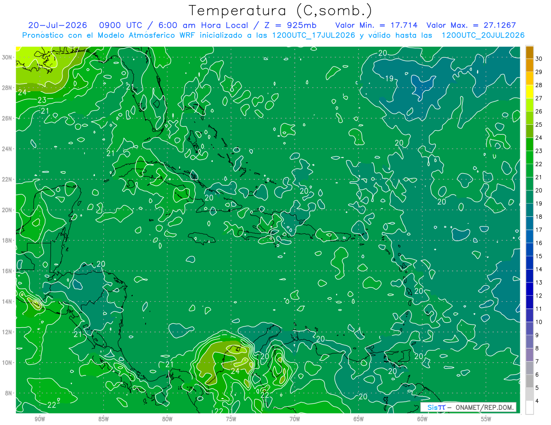Click the brown swatch above legend value 30
This screenshot has width=551, height=425.
coord(529,52)
